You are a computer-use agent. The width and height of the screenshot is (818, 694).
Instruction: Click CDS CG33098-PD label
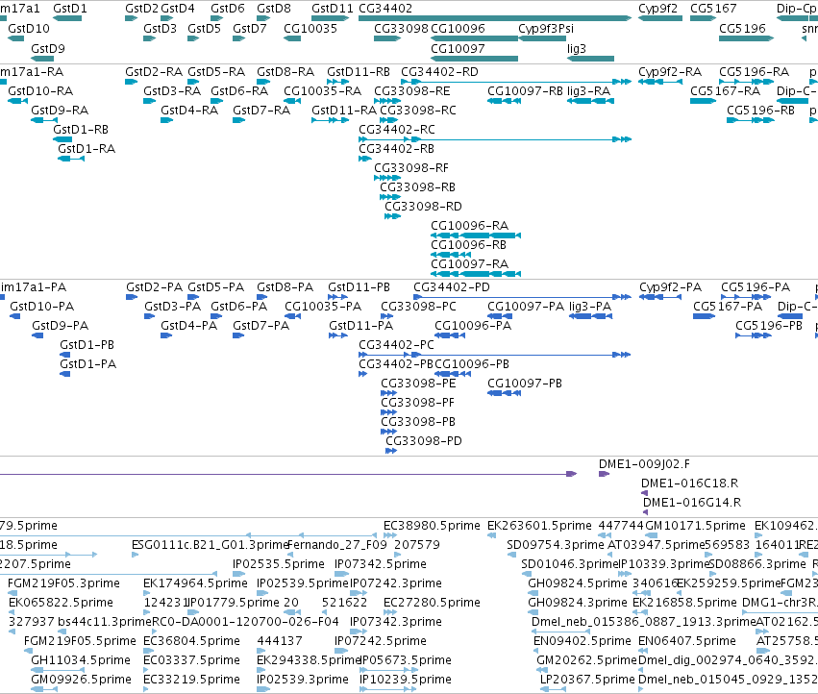tap(423, 441)
